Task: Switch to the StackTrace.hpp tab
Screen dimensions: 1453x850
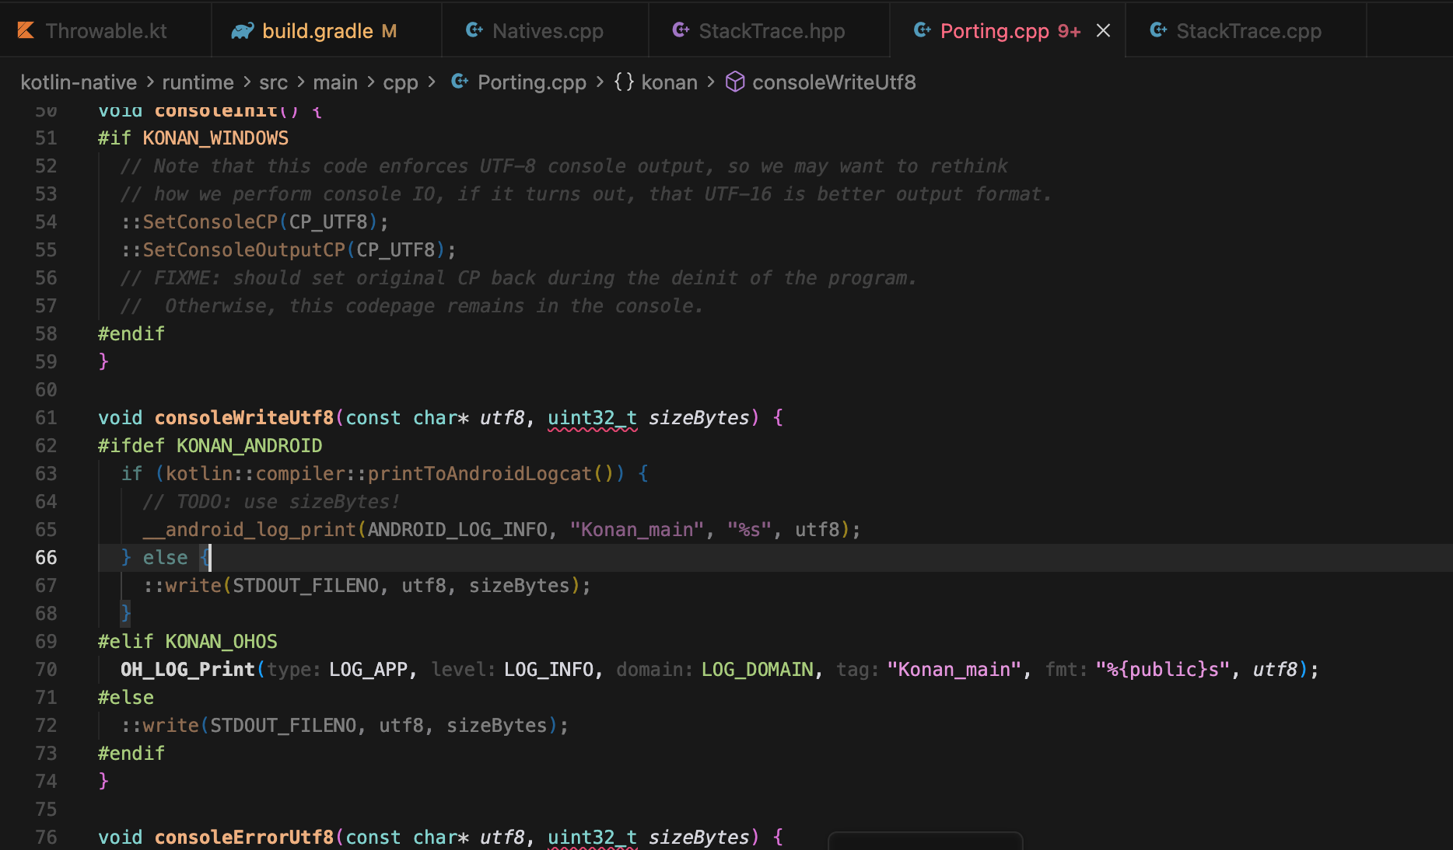Action: click(772, 31)
